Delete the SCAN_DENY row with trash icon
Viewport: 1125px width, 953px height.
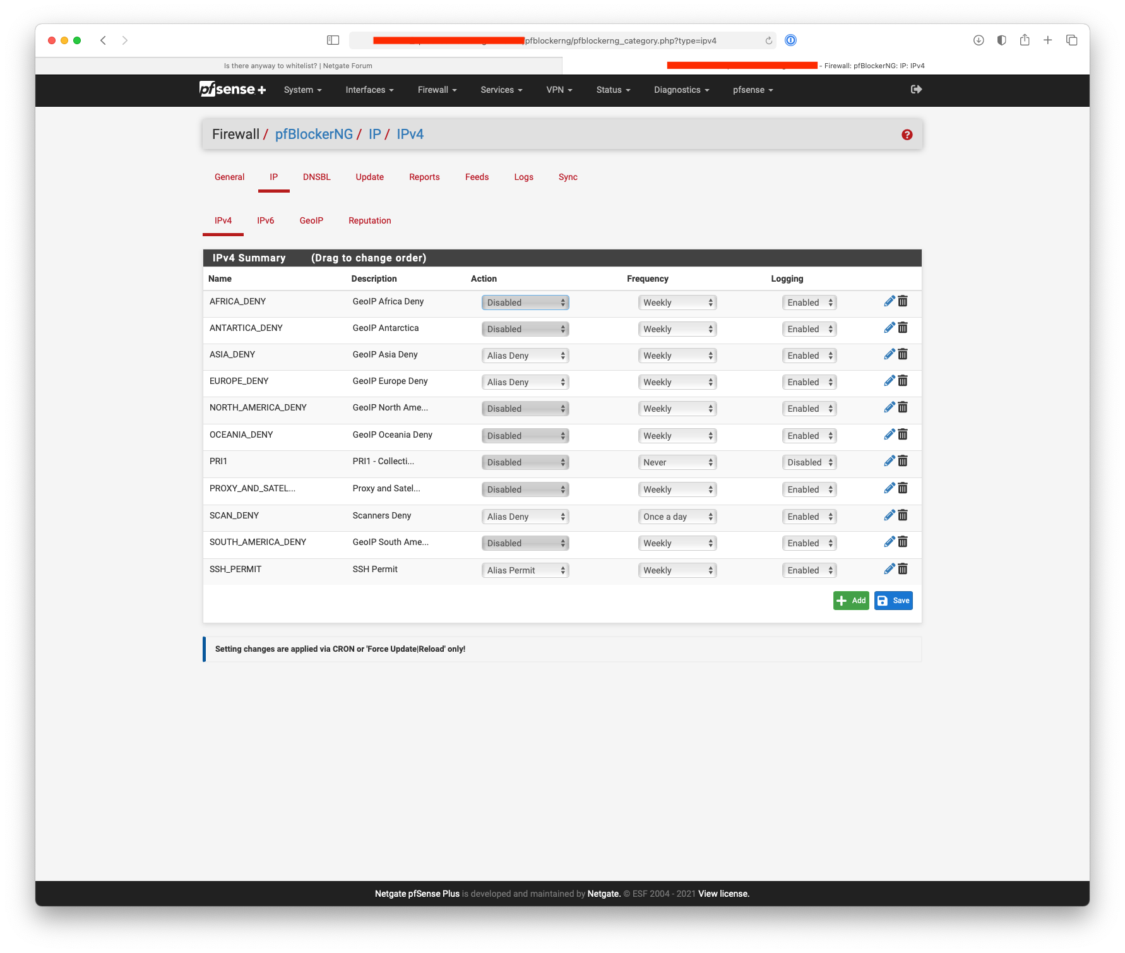pos(903,515)
